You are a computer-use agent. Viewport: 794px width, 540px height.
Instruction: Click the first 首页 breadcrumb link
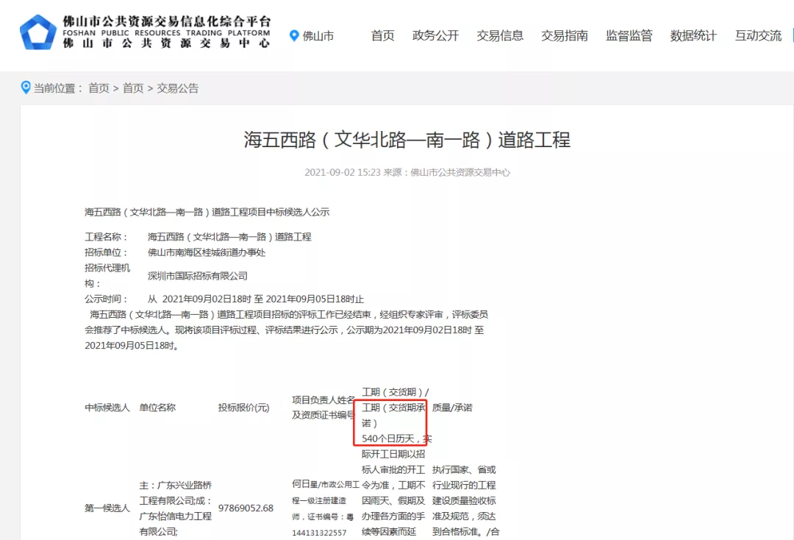[99, 88]
